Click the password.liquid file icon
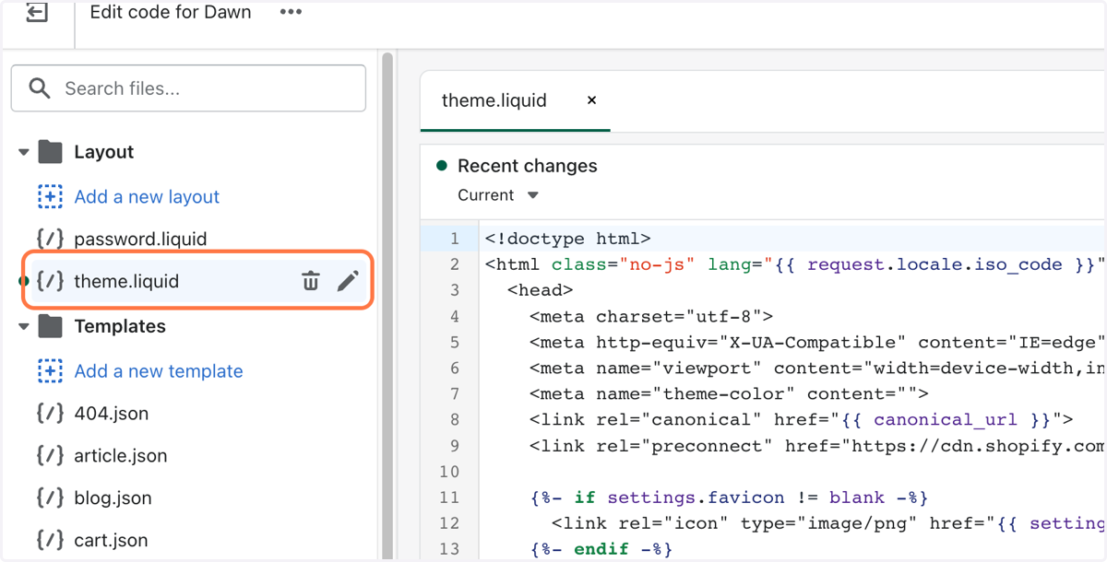Viewport: 1107px width, 562px height. pyautogui.click(x=50, y=239)
